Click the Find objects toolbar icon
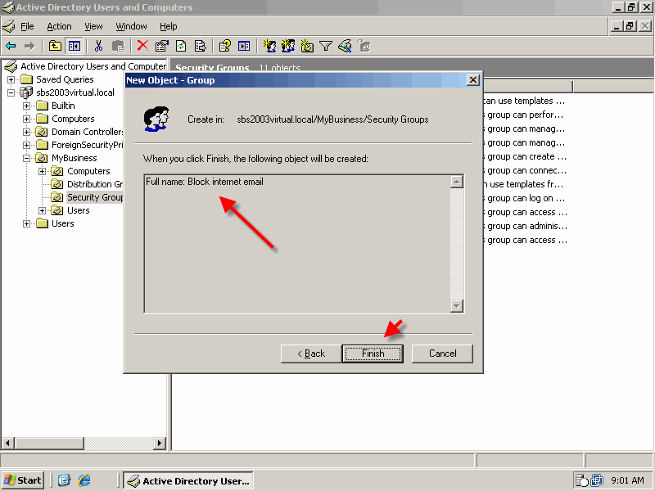The image size is (655, 491). (345, 46)
